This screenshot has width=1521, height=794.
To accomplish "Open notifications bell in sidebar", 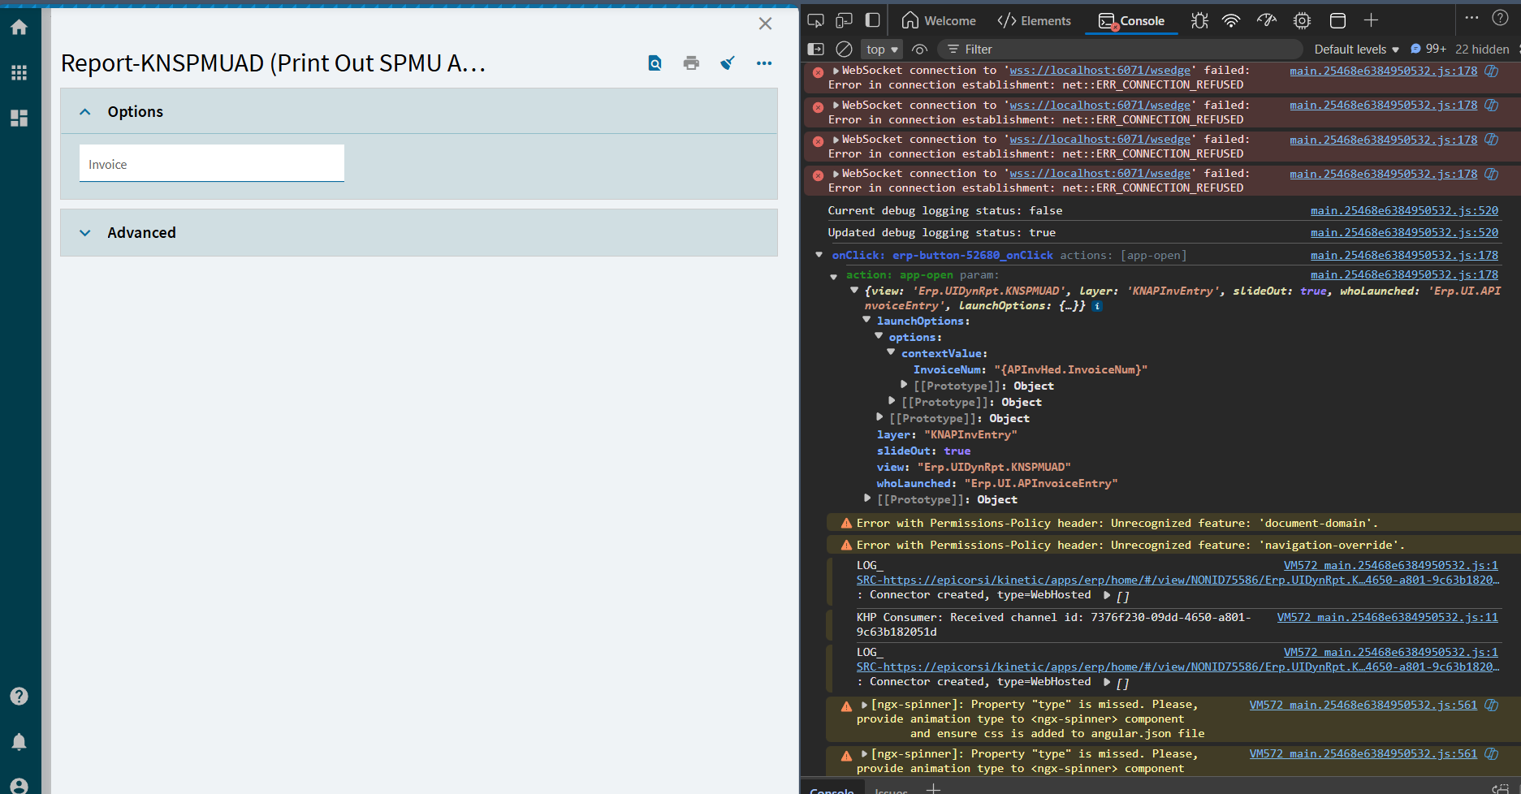I will (19, 741).
